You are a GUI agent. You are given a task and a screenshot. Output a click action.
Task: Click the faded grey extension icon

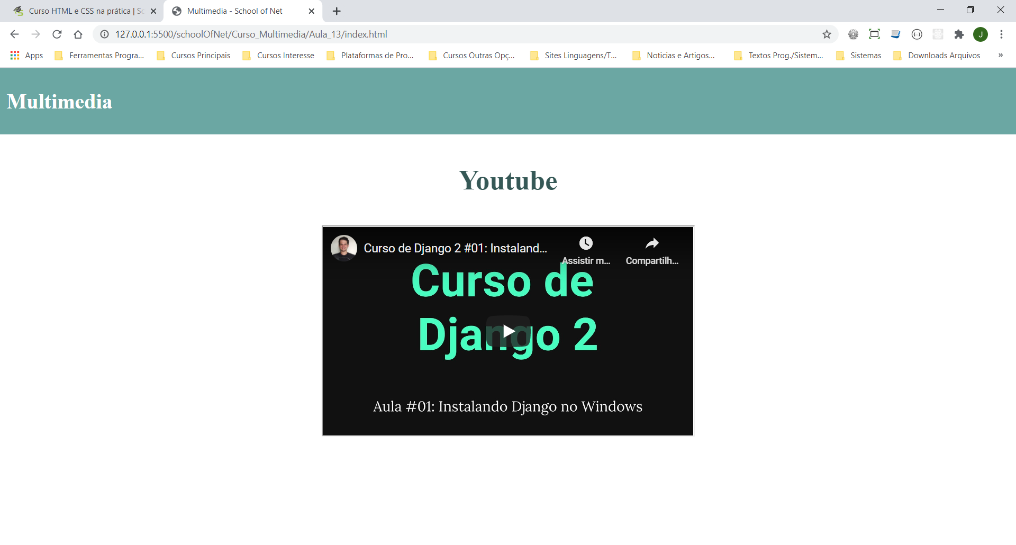pyautogui.click(x=938, y=34)
